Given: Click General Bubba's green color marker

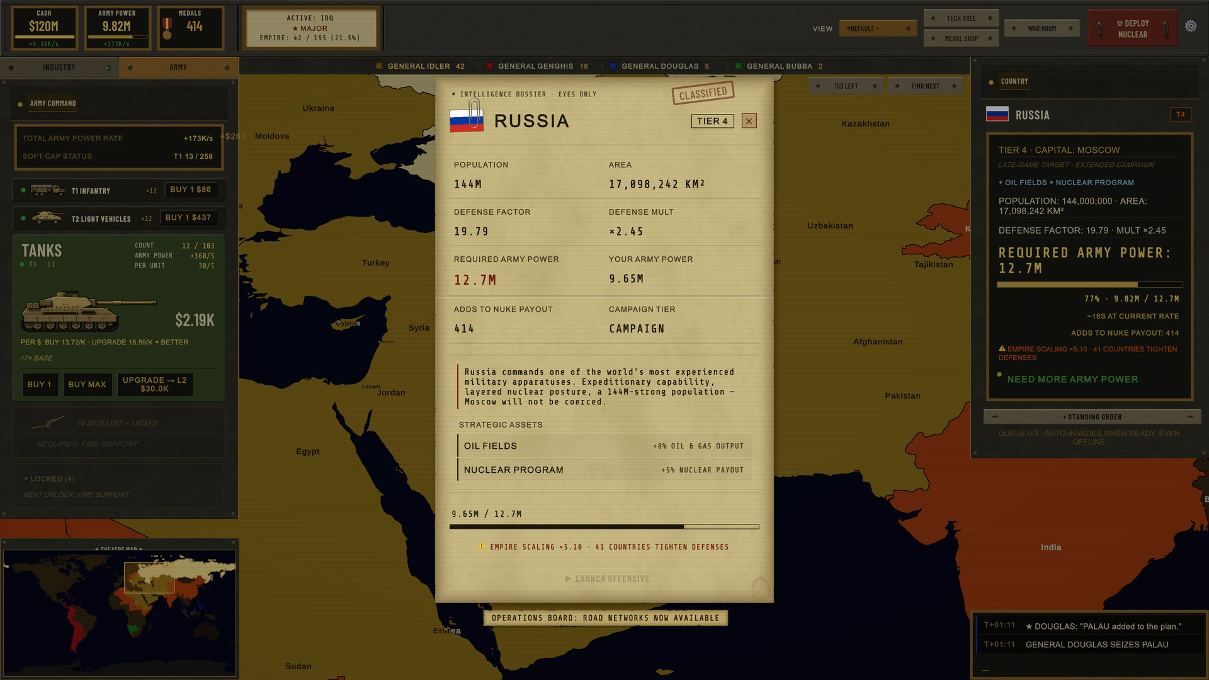Looking at the screenshot, I should pyautogui.click(x=738, y=65).
